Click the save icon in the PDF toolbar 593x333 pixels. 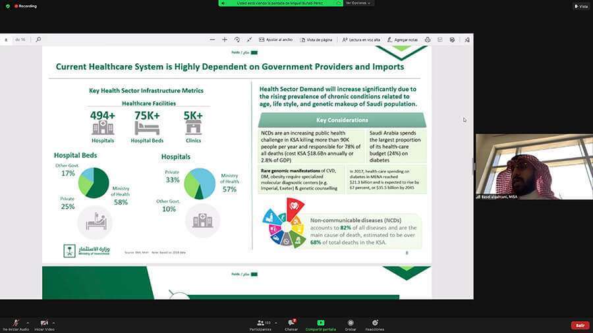pyautogui.click(x=440, y=39)
